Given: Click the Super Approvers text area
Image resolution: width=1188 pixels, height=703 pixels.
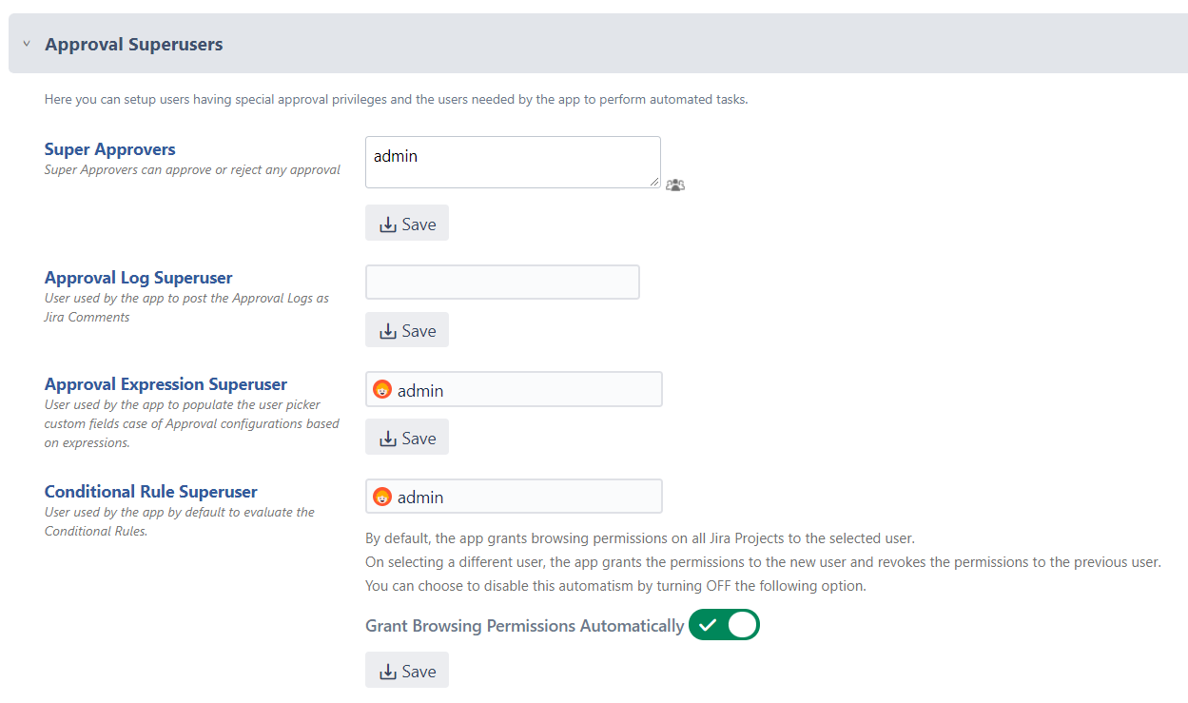Looking at the screenshot, I should pyautogui.click(x=513, y=162).
